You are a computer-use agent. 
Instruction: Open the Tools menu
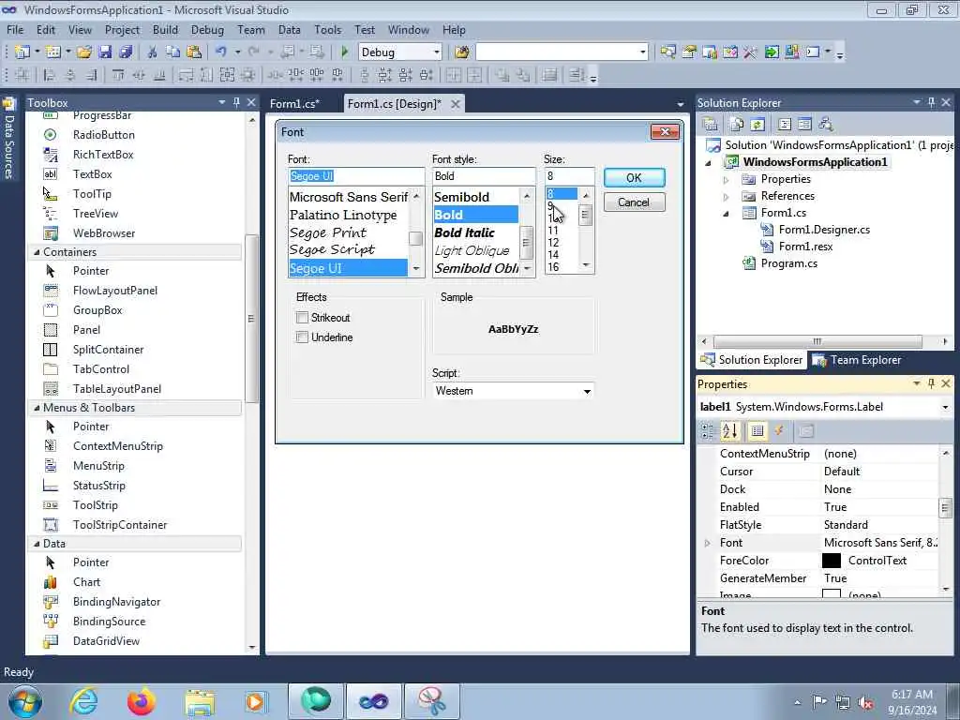click(327, 30)
